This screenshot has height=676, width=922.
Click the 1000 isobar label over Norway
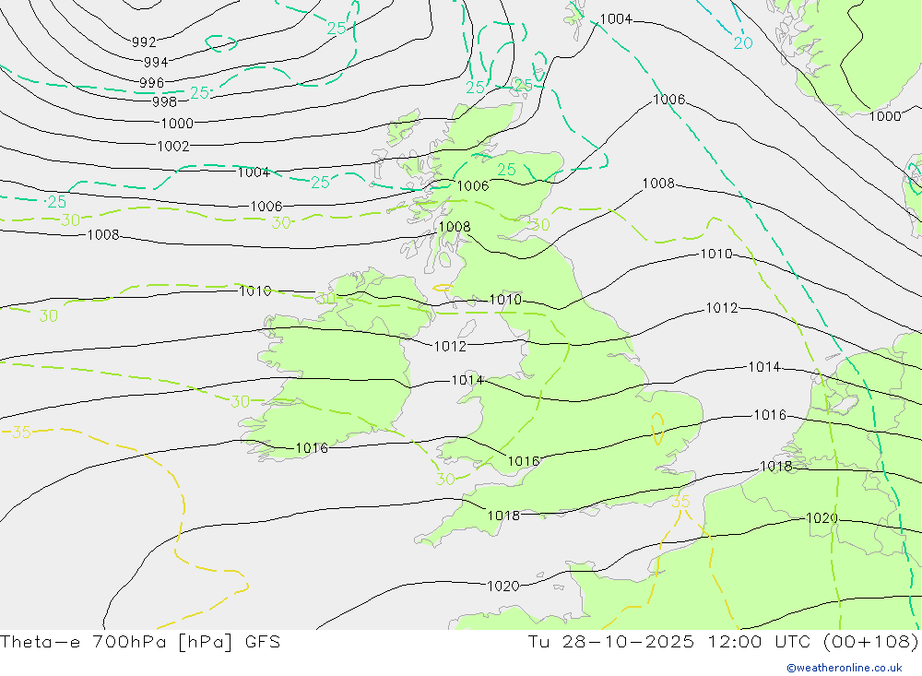[x=885, y=116]
